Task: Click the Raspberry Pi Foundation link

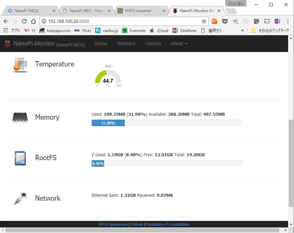Action: (168, 225)
